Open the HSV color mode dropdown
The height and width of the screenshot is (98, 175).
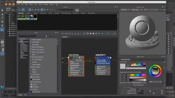tap(156, 82)
